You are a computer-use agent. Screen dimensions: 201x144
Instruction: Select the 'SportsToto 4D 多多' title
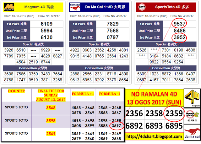(x=172, y=7)
